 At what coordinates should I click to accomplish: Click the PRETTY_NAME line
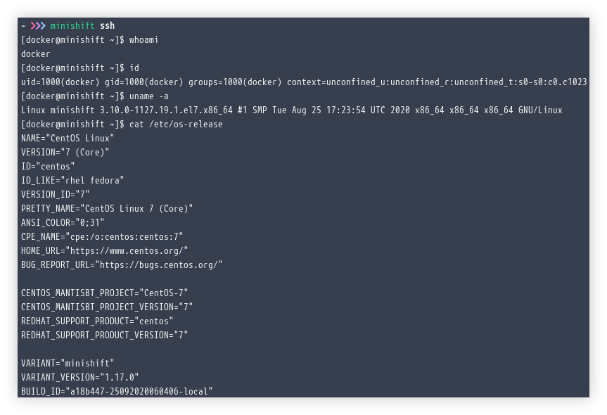[107, 208]
